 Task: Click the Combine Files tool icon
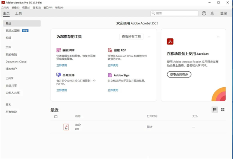point(59,75)
